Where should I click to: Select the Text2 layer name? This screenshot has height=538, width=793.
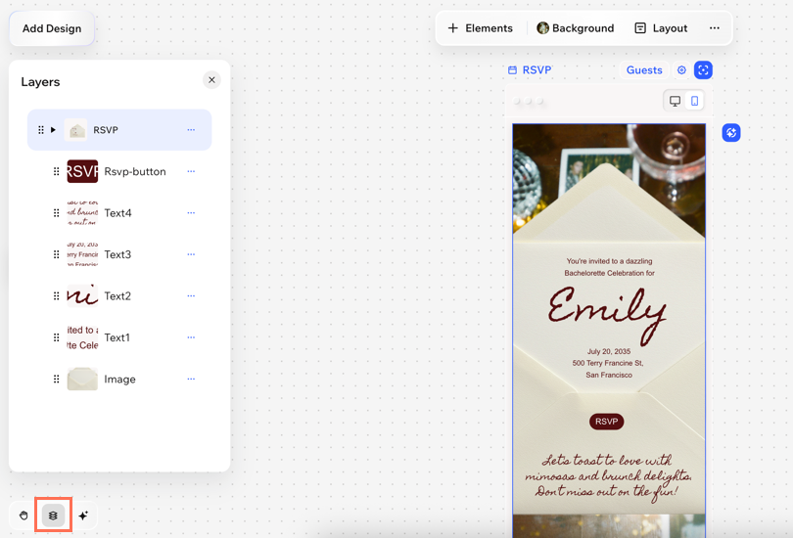point(117,295)
